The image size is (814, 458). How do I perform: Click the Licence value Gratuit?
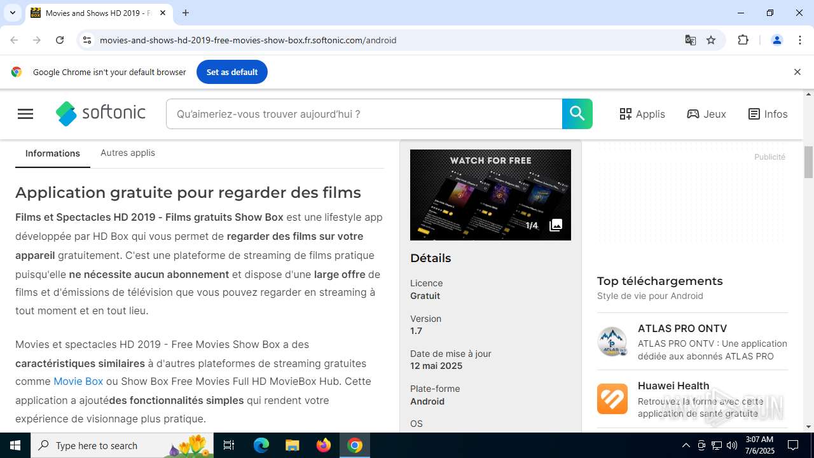tap(425, 296)
